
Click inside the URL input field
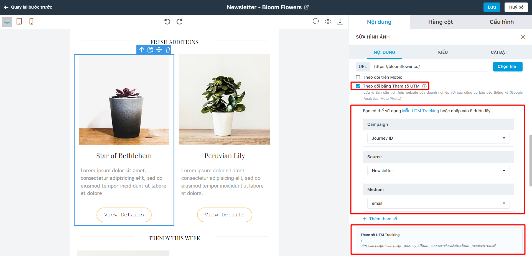click(430, 66)
